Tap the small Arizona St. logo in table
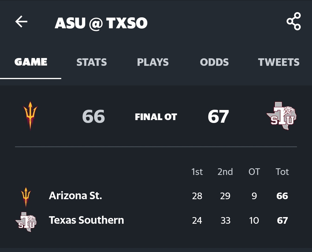312x252 pixels. point(26,197)
